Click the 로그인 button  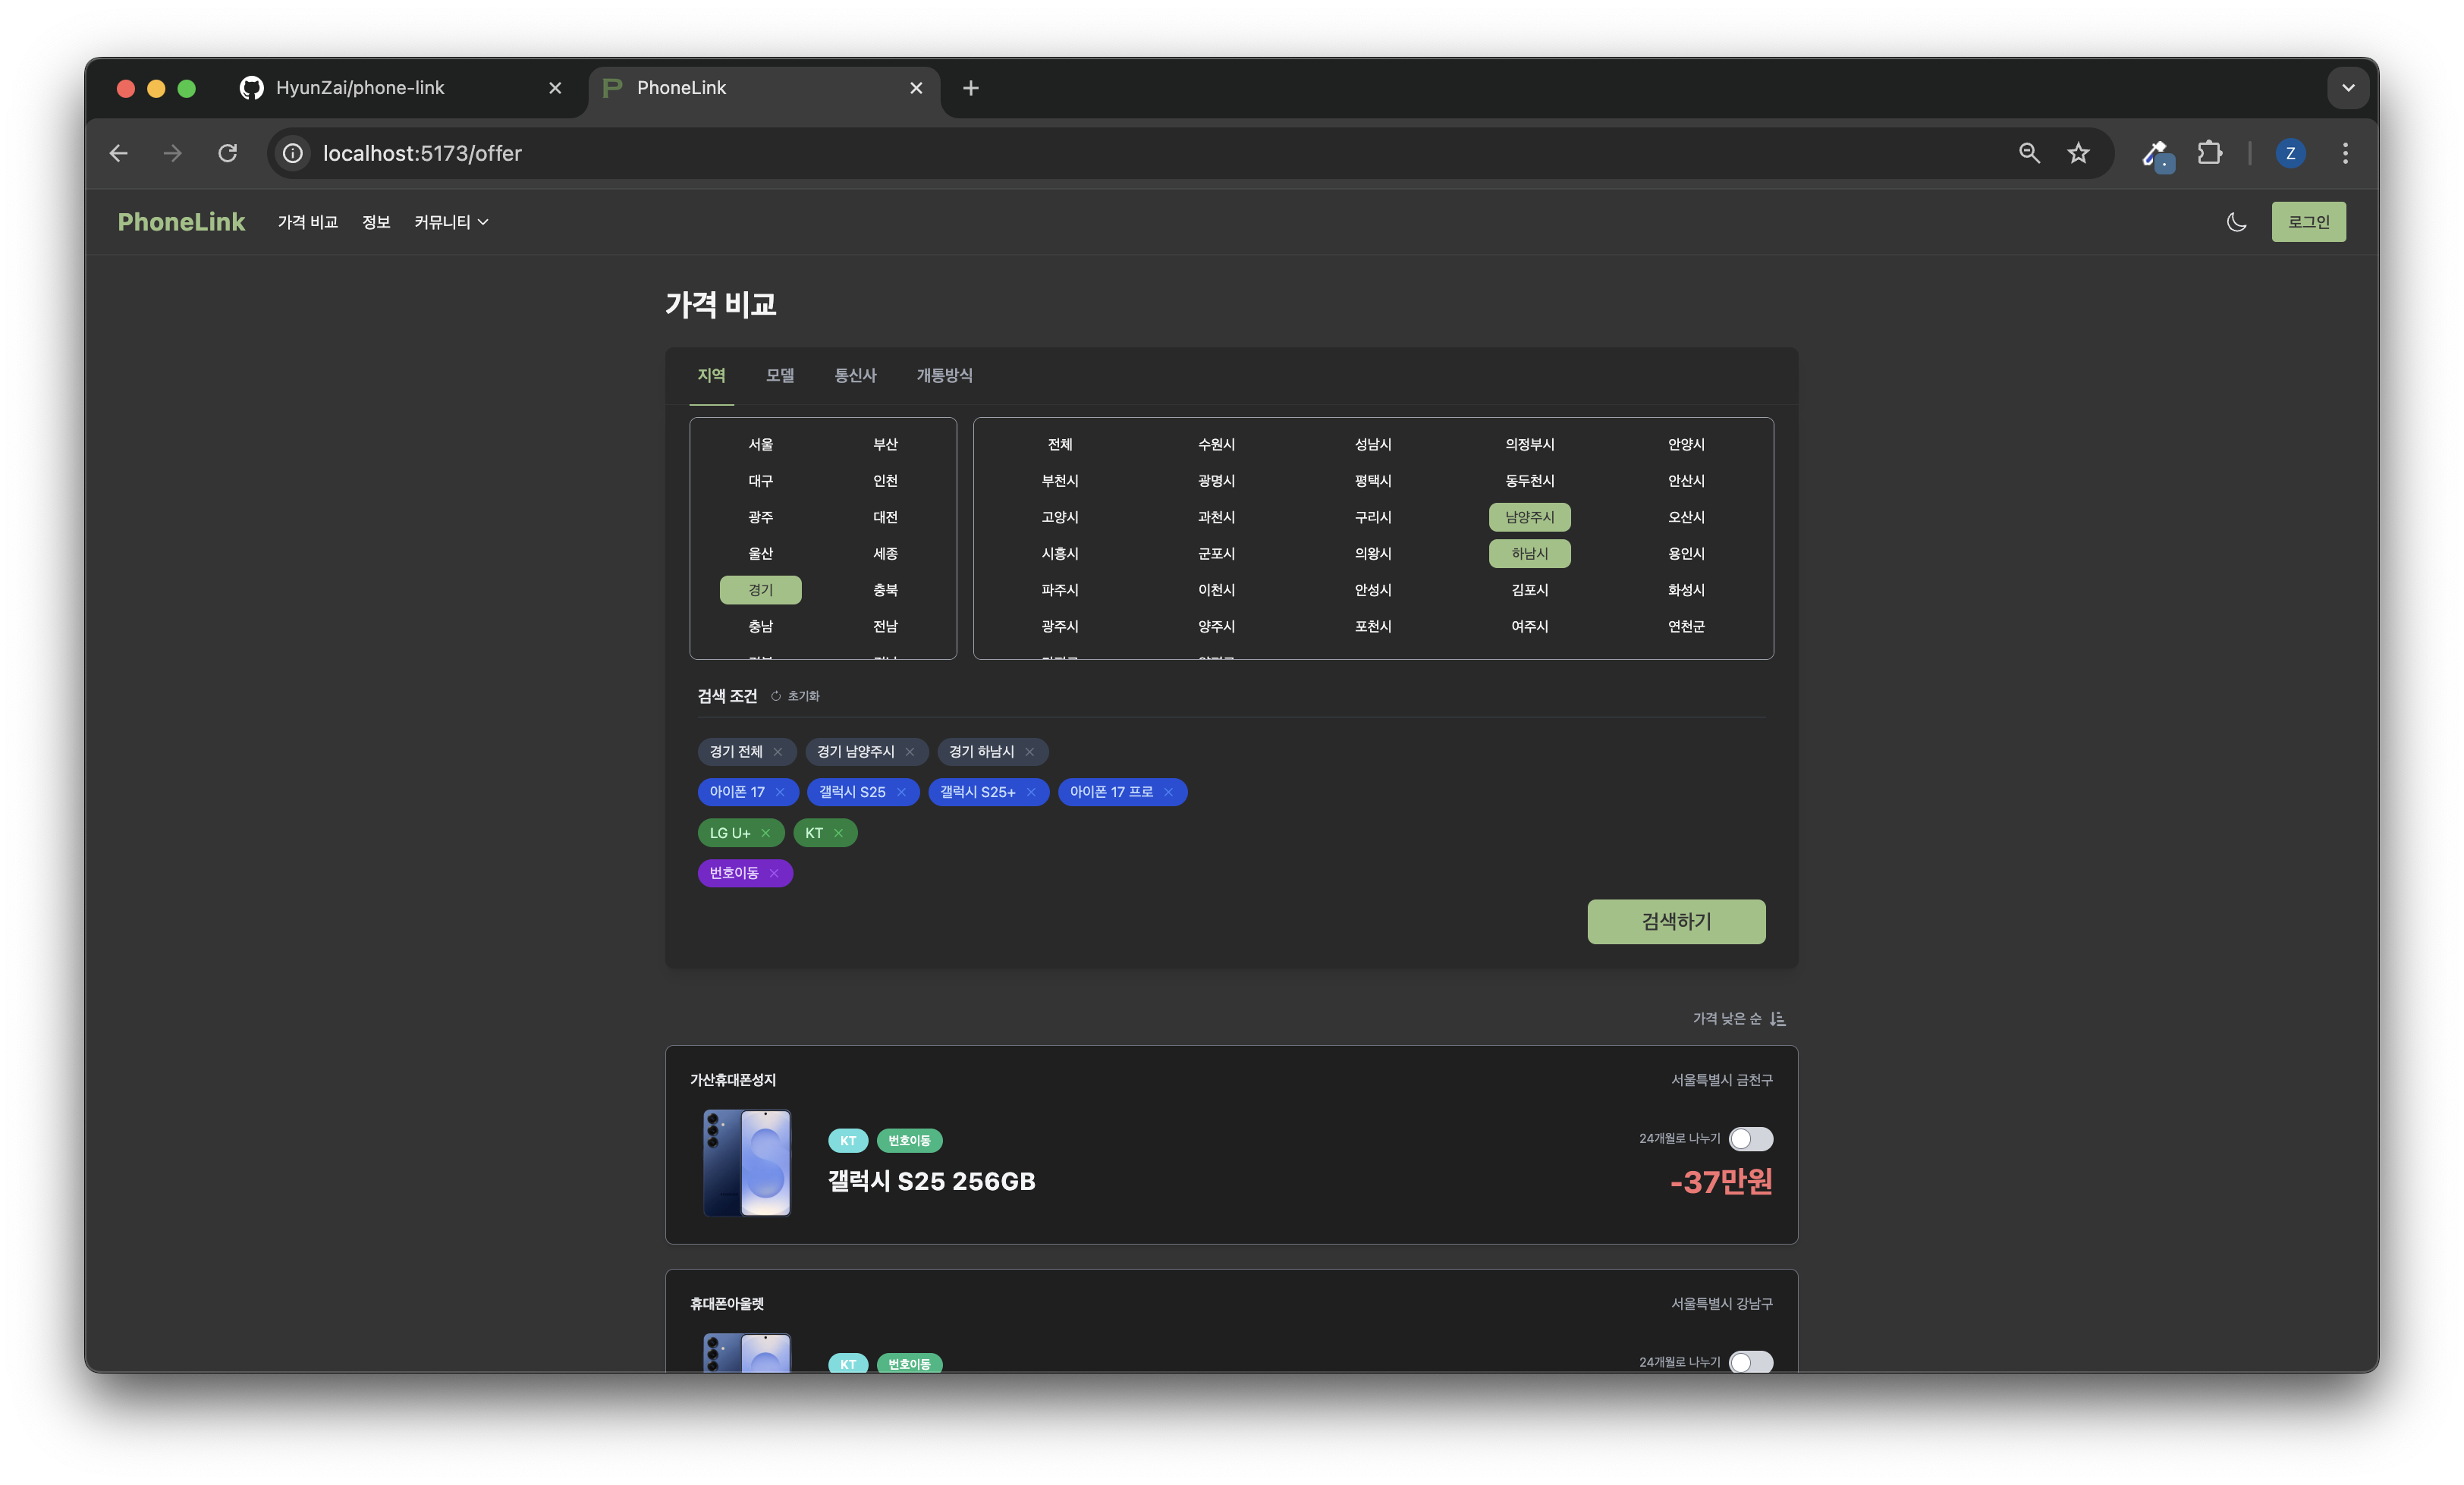[2307, 222]
